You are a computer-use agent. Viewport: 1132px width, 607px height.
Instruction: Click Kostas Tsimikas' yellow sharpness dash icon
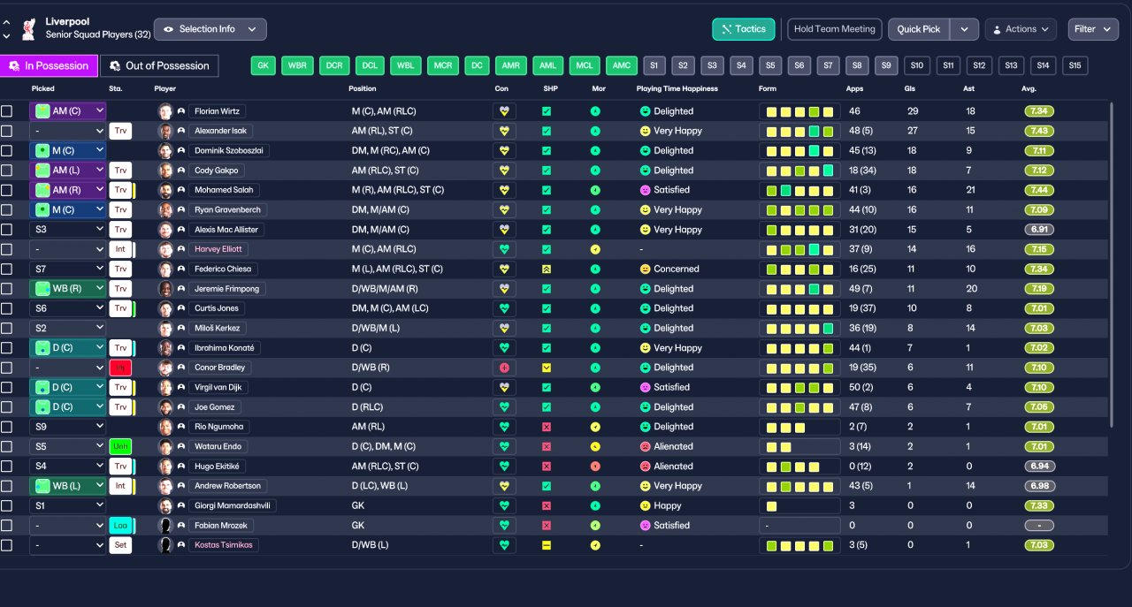(x=547, y=545)
